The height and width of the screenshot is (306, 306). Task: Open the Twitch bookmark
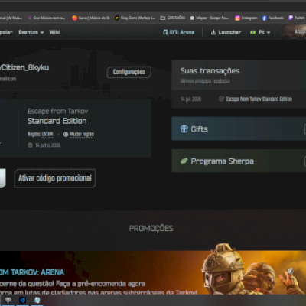[x=297, y=18]
